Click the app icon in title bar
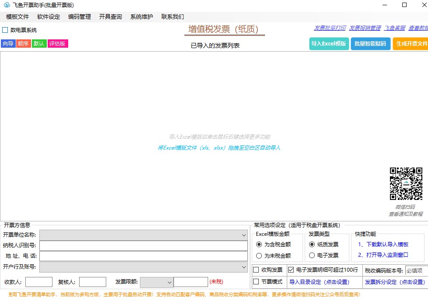 (7, 5)
